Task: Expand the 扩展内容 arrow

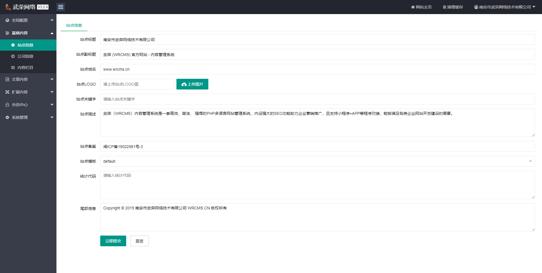Action: (52, 92)
